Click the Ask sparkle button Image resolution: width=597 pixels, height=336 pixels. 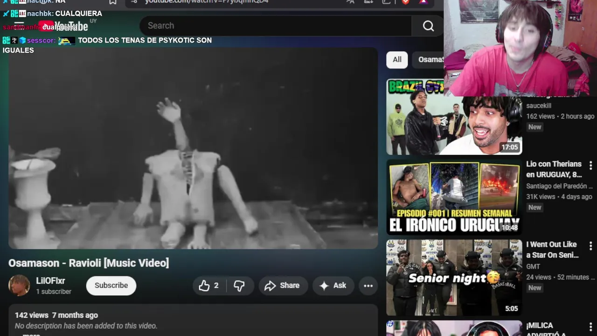point(333,286)
